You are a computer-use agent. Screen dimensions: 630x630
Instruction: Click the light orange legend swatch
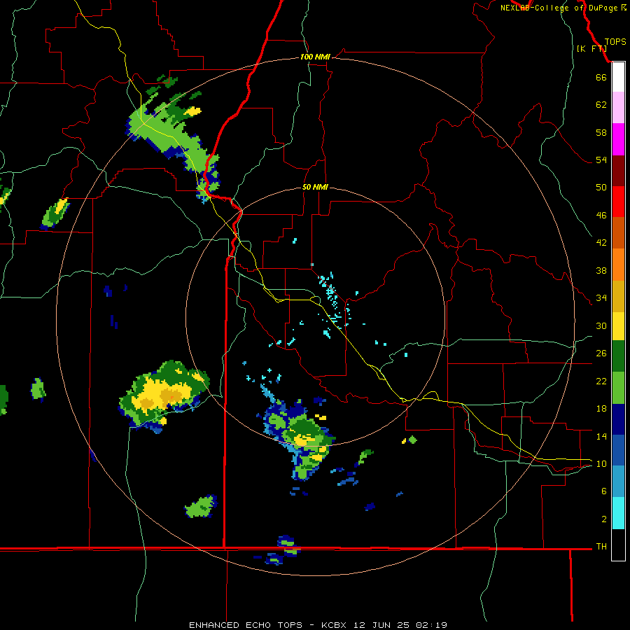(x=618, y=265)
